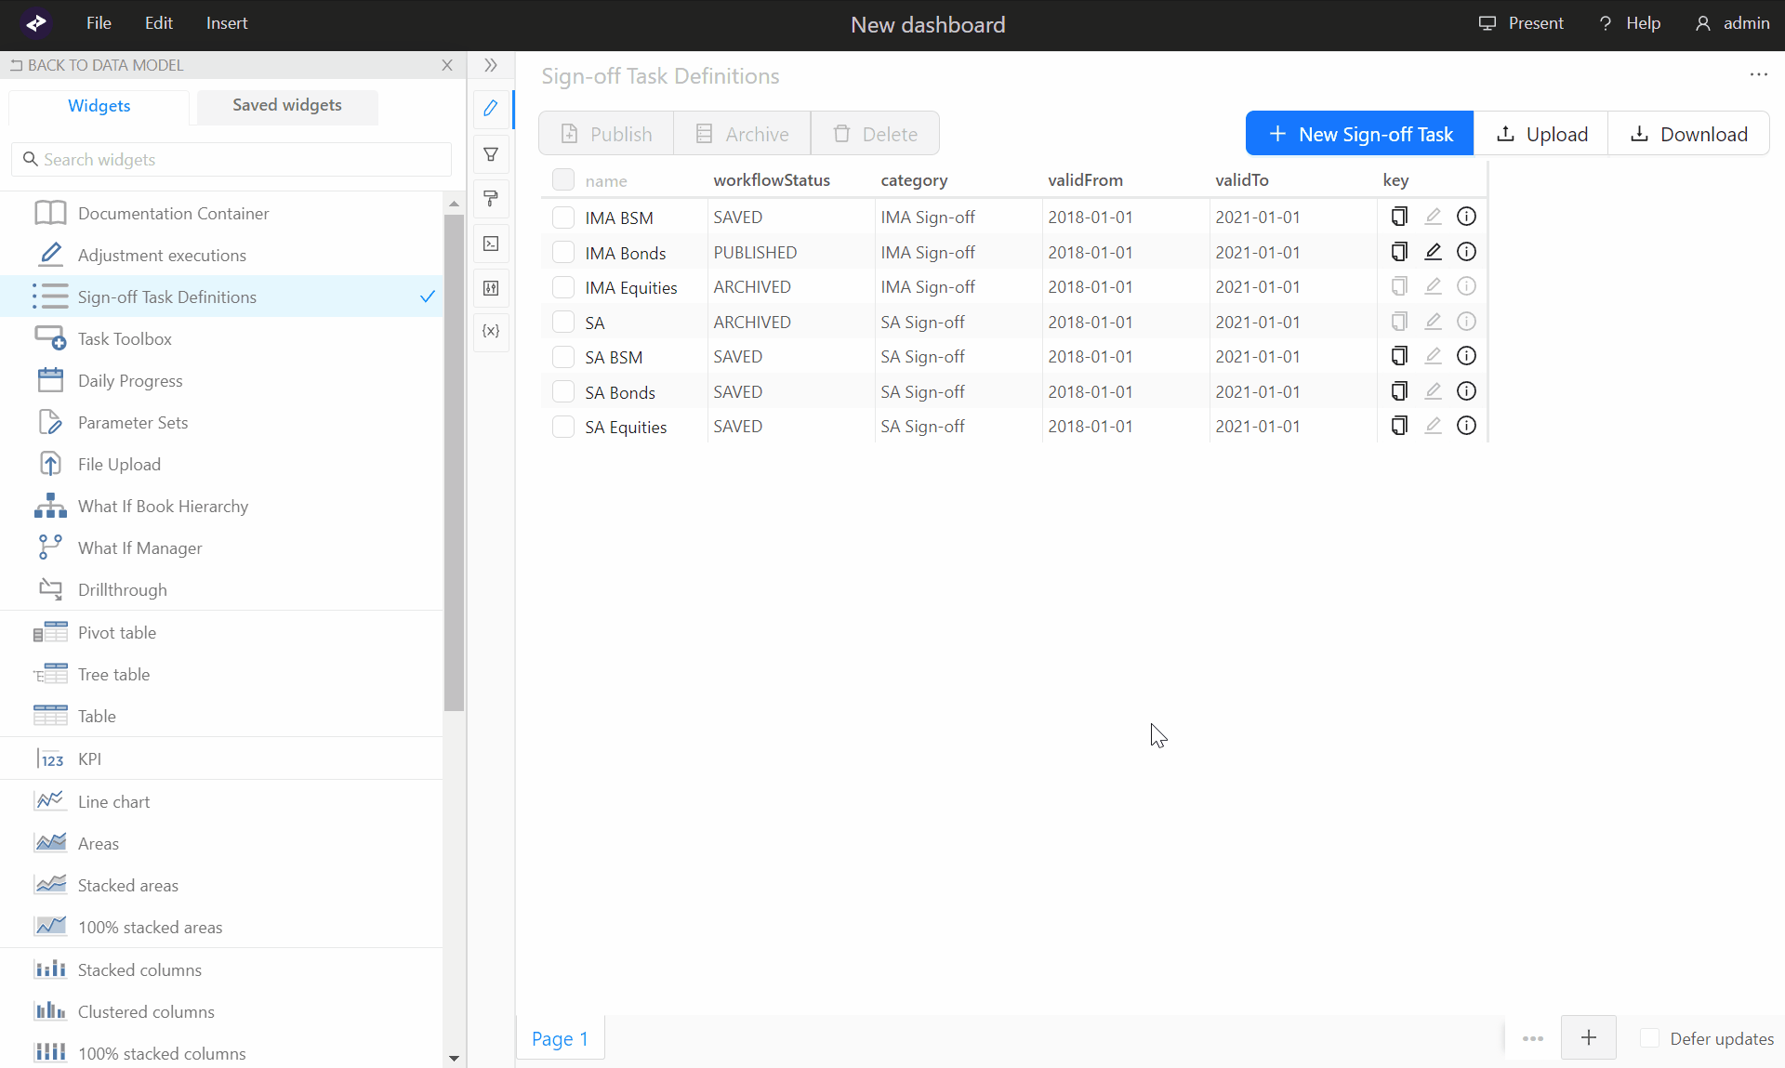Close the widgets side panel

(447, 65)
